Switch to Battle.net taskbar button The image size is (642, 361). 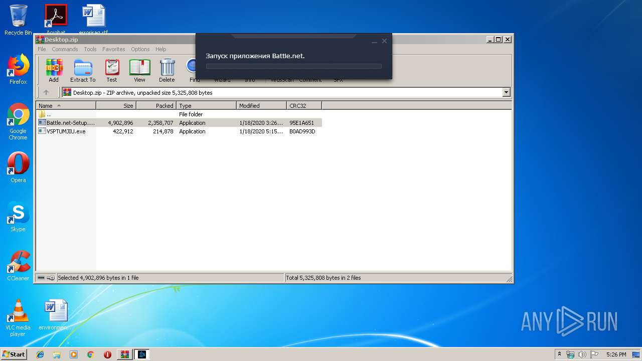click(x=141, y=354)
